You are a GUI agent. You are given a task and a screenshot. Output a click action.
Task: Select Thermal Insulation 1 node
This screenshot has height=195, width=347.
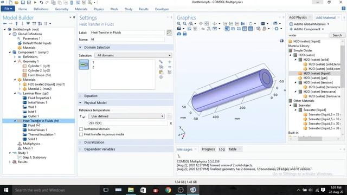[42, 135]
